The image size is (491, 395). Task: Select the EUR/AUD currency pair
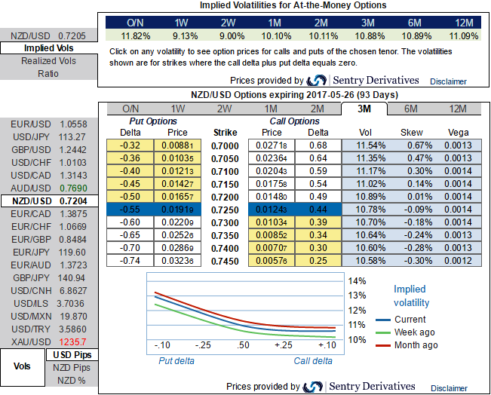coord(49,265)
